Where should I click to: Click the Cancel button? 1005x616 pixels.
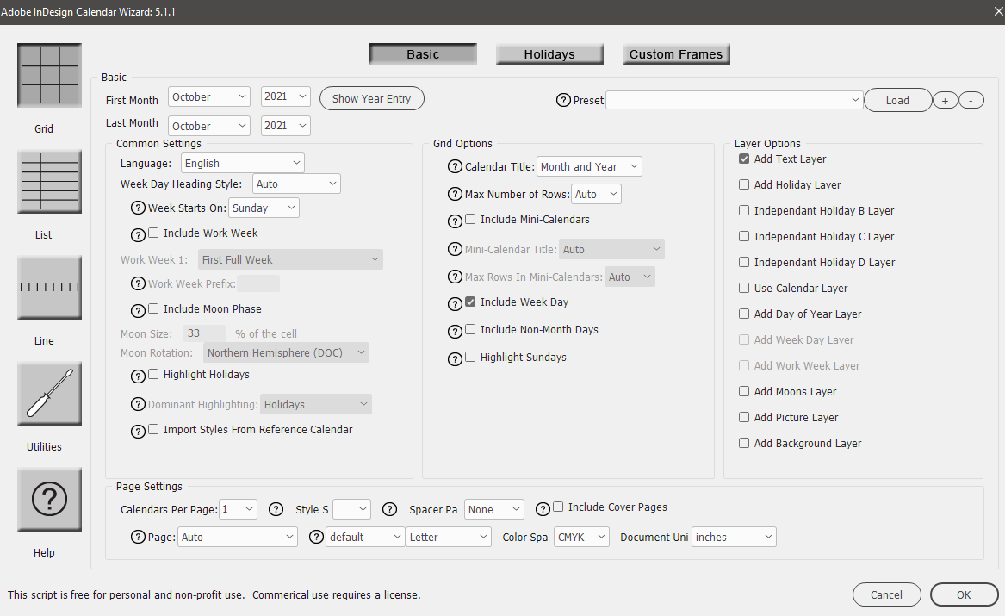pyautogui.click(x=886, y=594)
